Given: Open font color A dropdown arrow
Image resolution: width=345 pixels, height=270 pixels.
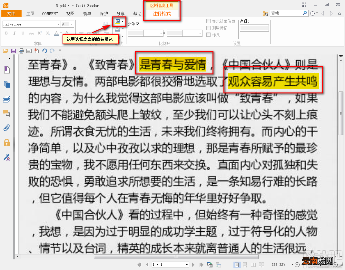Looking at the screenshot, I should (61, 33).
